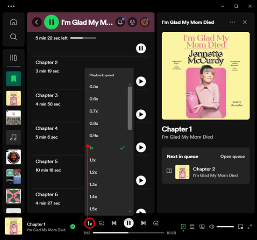Open Connect to a device icon

tap(202, 227)
